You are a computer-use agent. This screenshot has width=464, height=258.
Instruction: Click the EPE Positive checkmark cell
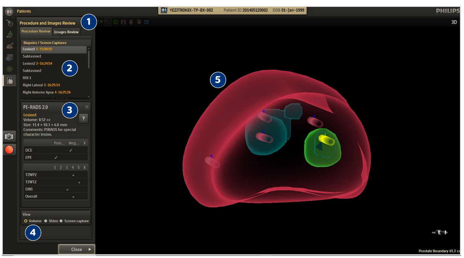[56, 157]
